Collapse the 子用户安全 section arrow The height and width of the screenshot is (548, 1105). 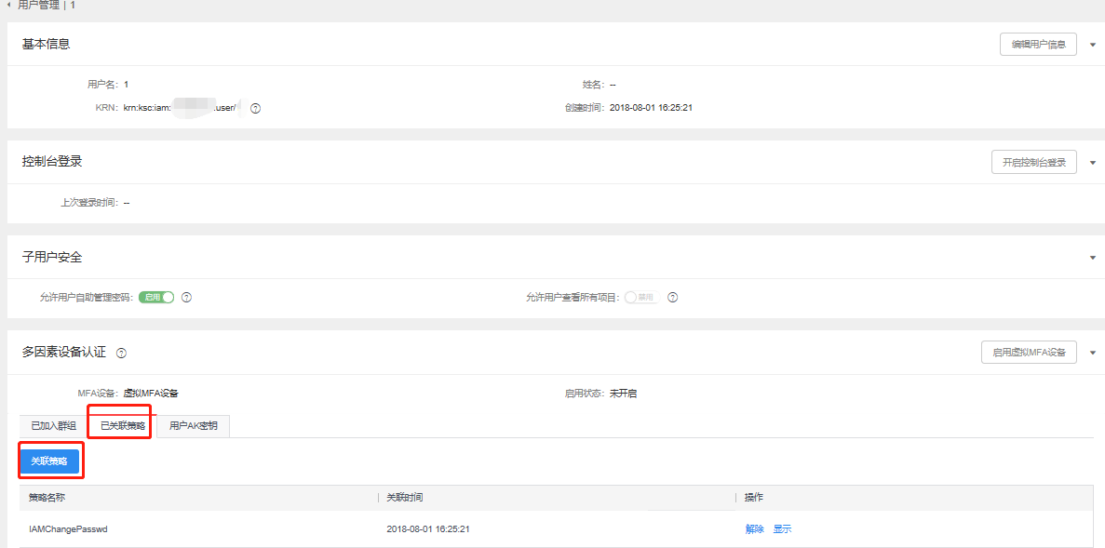click(x=1092, y=258)
